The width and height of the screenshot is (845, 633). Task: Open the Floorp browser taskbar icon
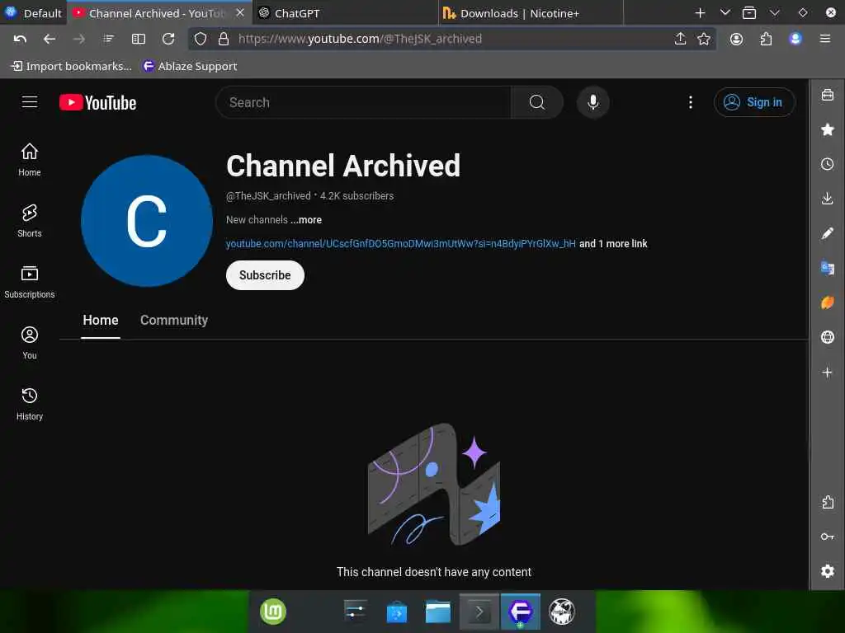[521, 612]
